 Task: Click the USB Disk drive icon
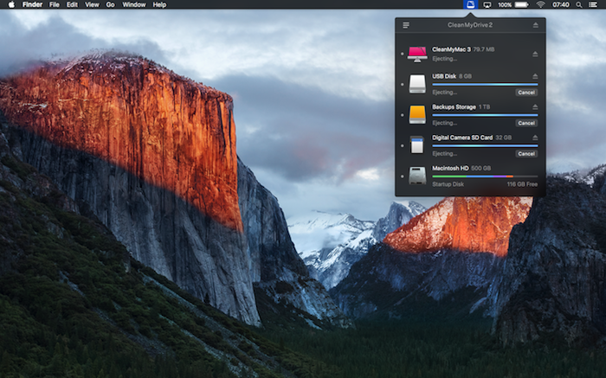coord(417,84)
